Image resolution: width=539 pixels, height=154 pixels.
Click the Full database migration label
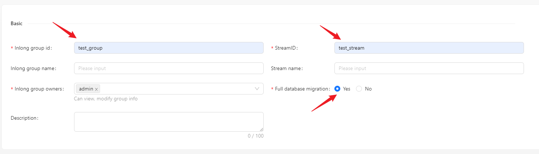302,89
